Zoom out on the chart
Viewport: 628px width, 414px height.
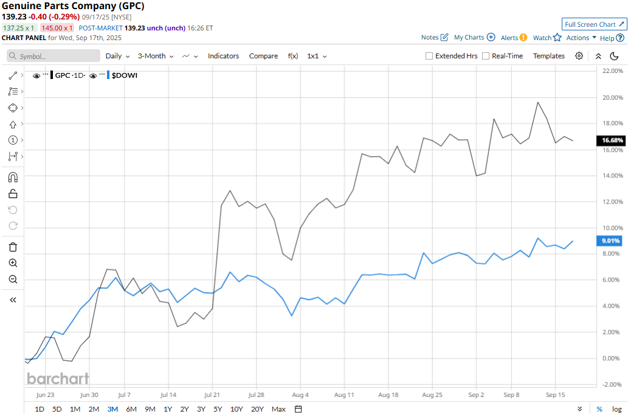[x=13, y=279]
